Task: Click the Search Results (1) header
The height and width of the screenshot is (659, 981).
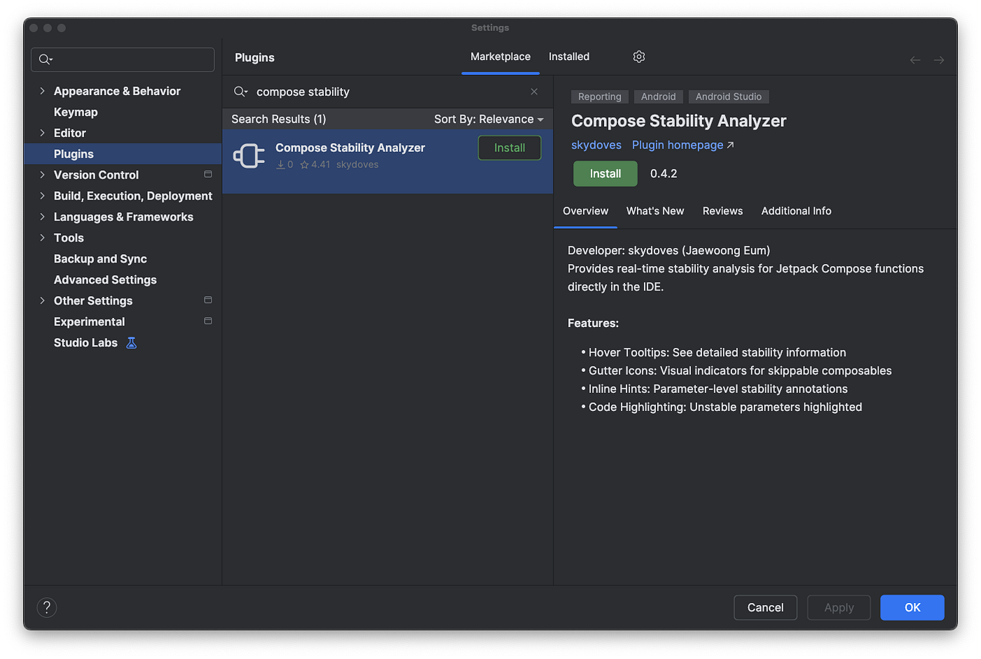Action: pyautogui.click(x=279, y=119)
